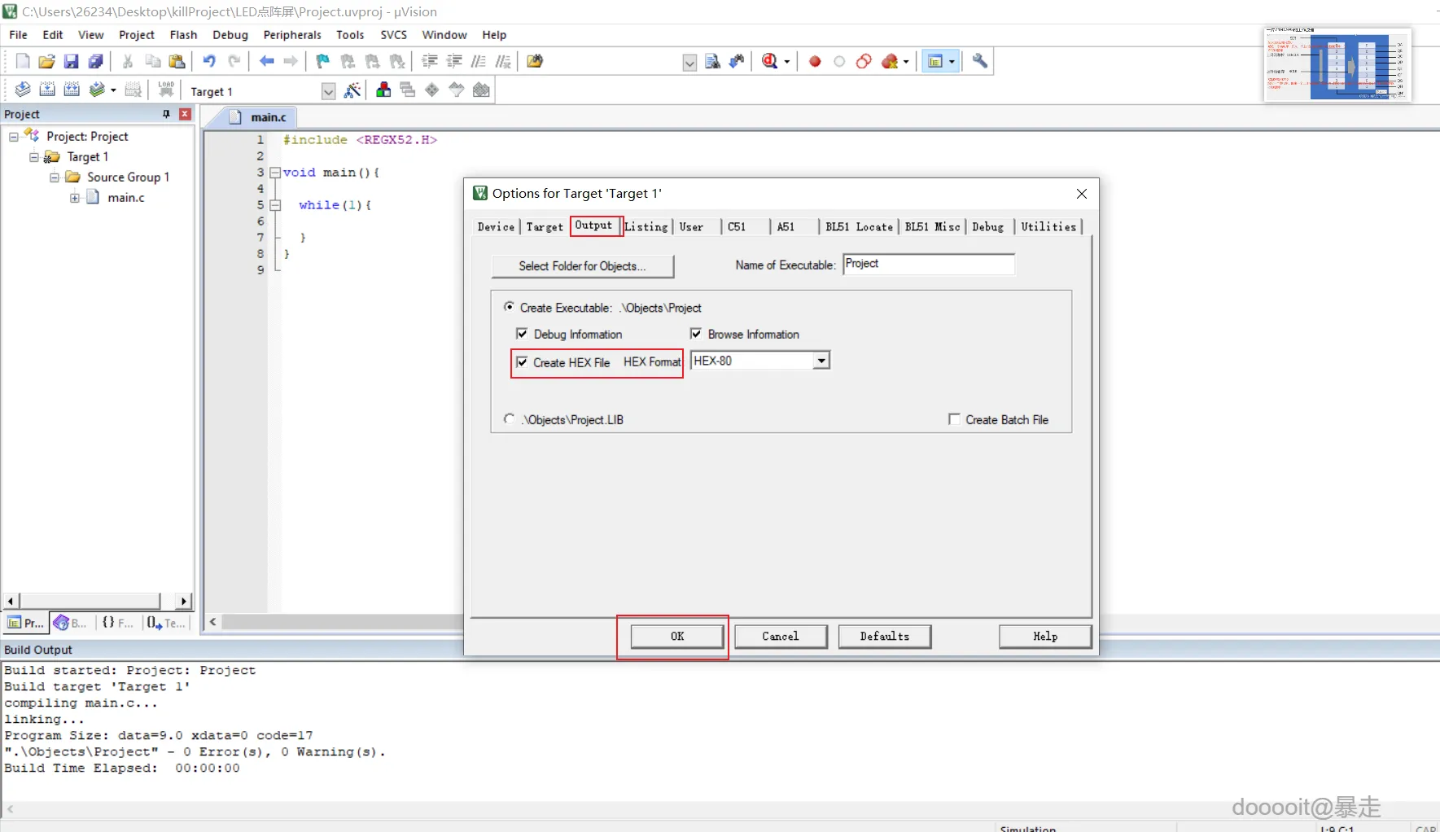
Task: Collapse the void main code fold on line 3
Action: (275, 173)
